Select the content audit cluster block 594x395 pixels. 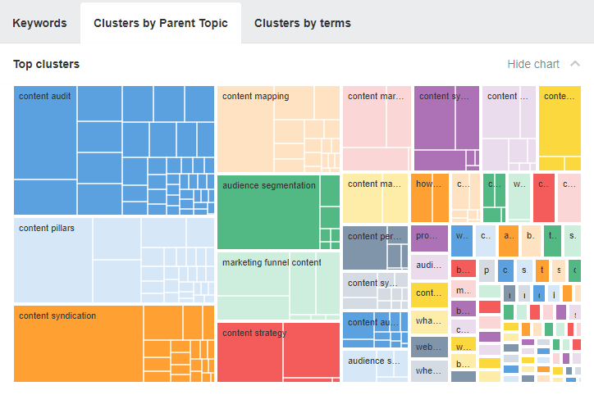(45, 96)
